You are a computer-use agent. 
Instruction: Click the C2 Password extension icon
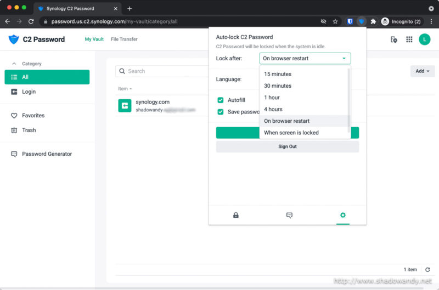coord(361,21)
